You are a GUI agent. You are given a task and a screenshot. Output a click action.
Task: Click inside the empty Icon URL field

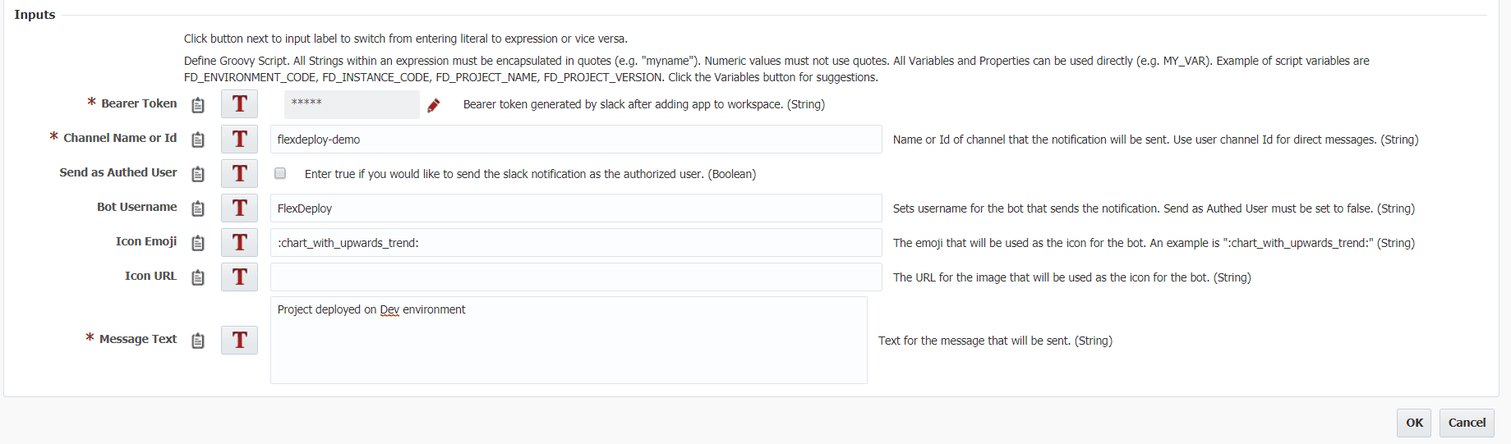point(576,277)
